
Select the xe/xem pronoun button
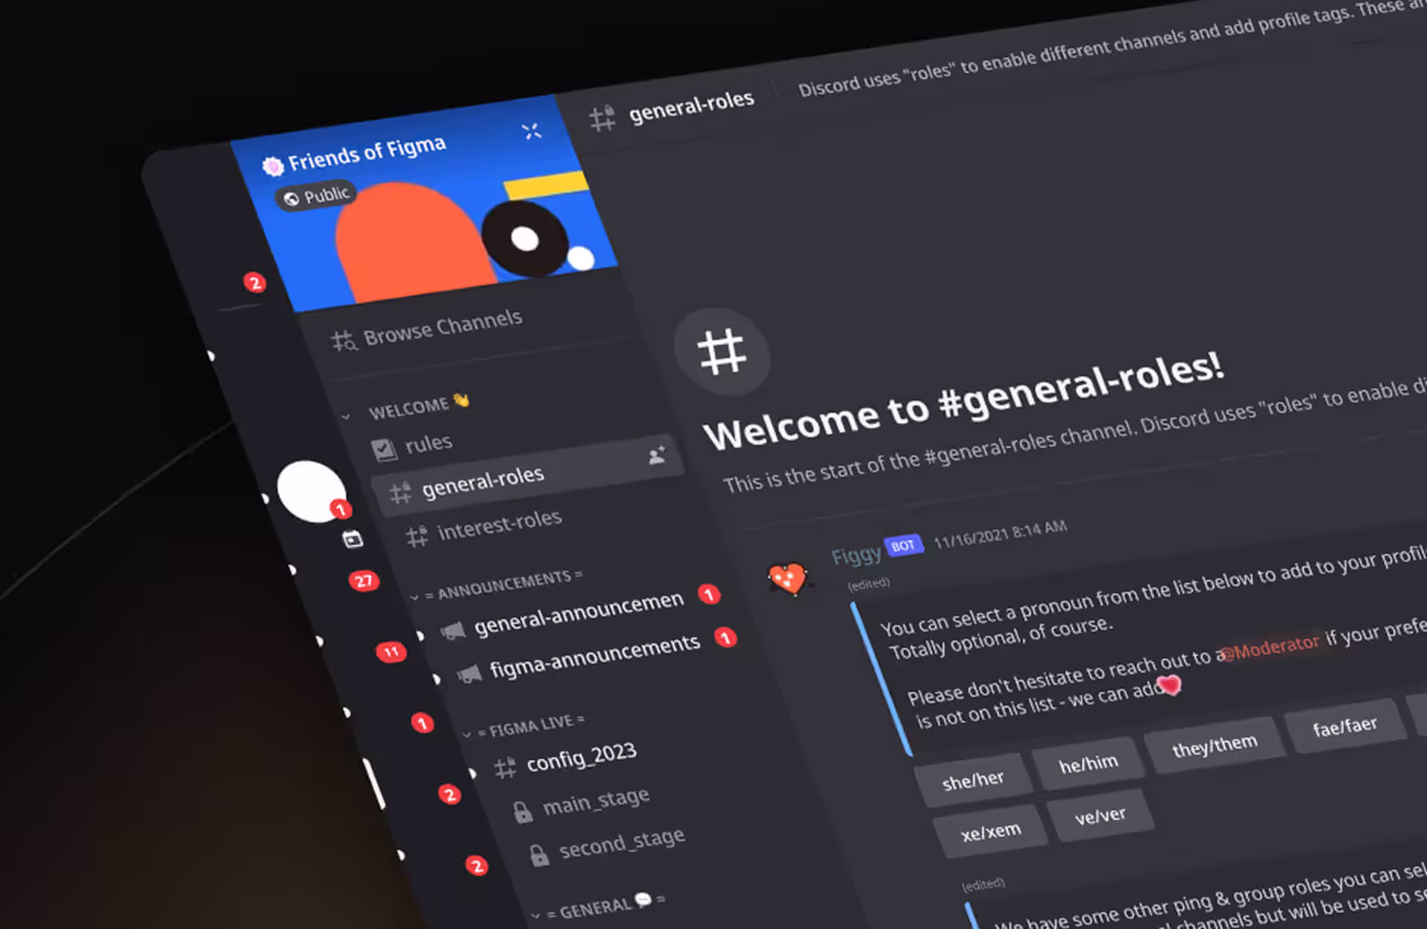click(x=991, y=831)
